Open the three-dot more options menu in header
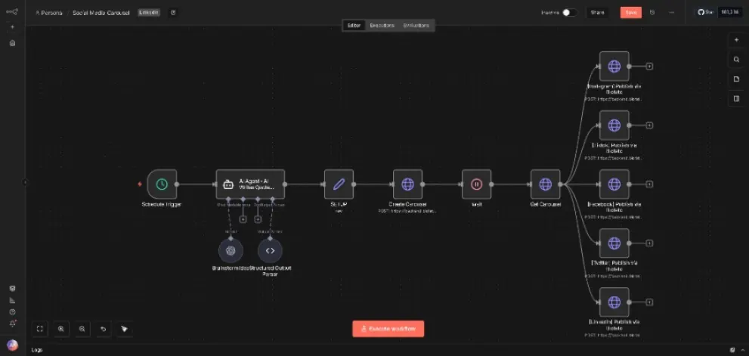This screenshot has width=749, height=356. (672, 12)
